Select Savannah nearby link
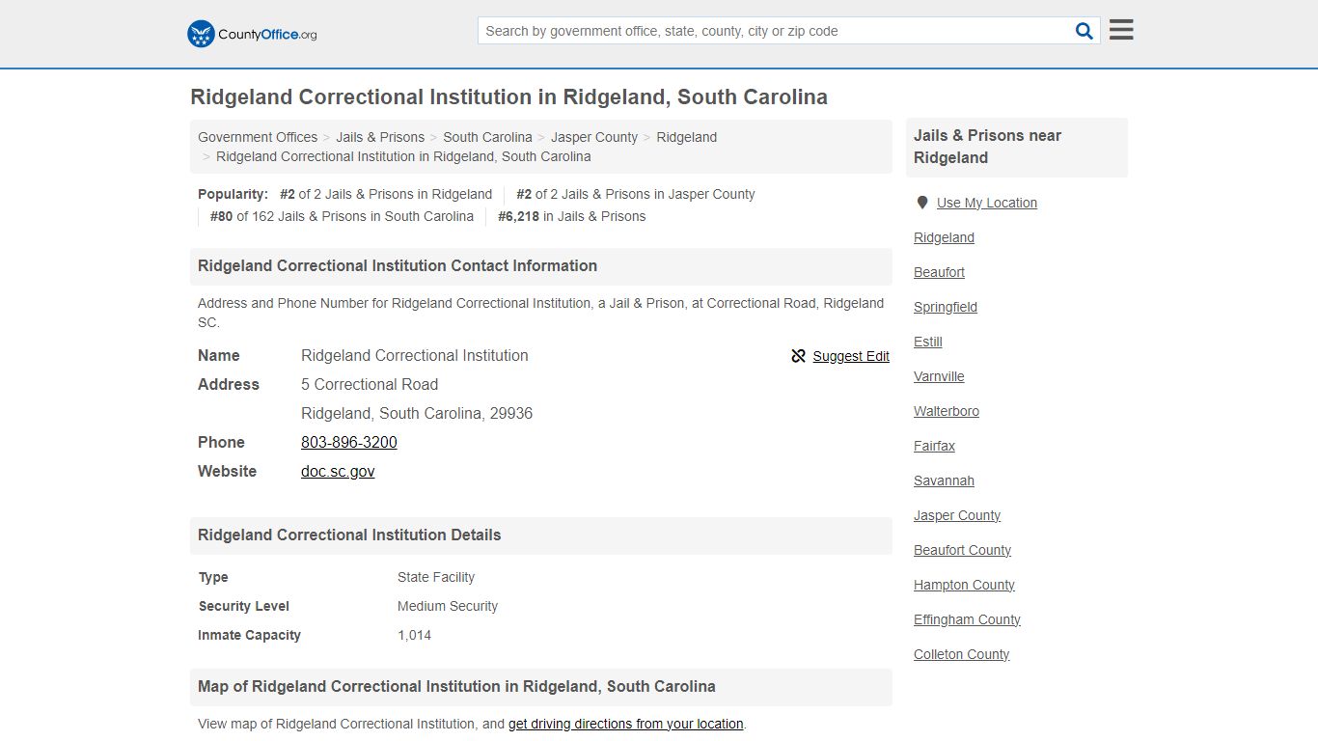Viewport: 1318px width, 741px height. point(944,480)
